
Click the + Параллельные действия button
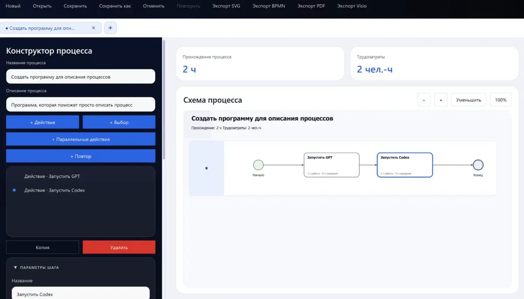81,139
